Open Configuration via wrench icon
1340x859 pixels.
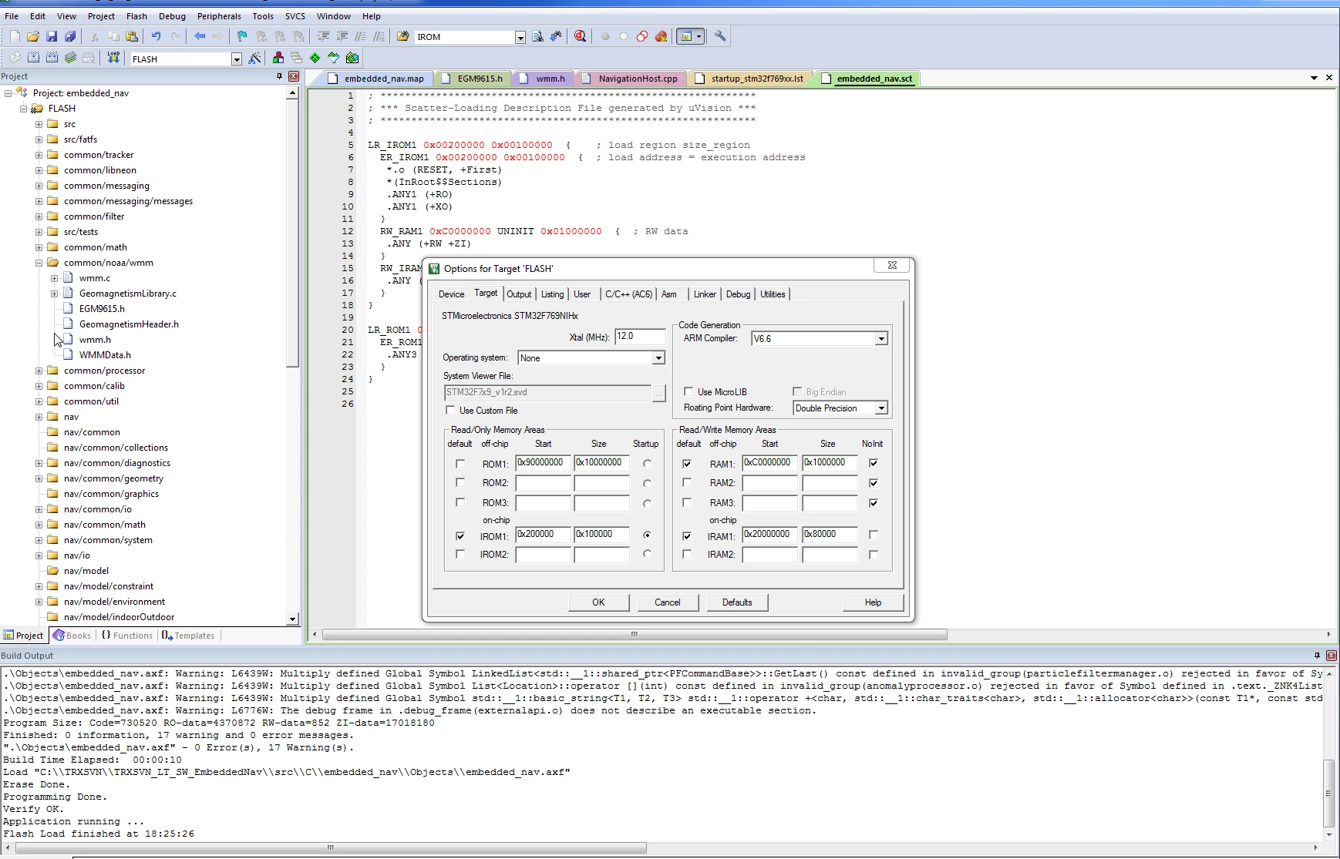720,36
